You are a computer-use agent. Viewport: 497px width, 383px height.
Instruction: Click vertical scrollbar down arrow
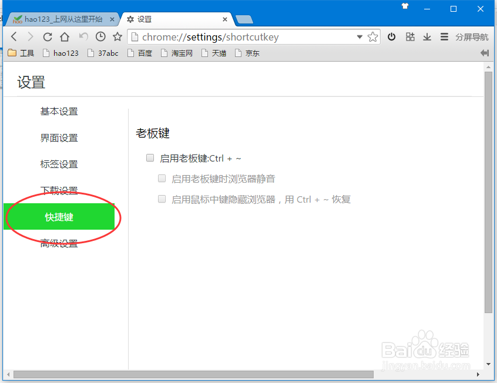point(488,364)
